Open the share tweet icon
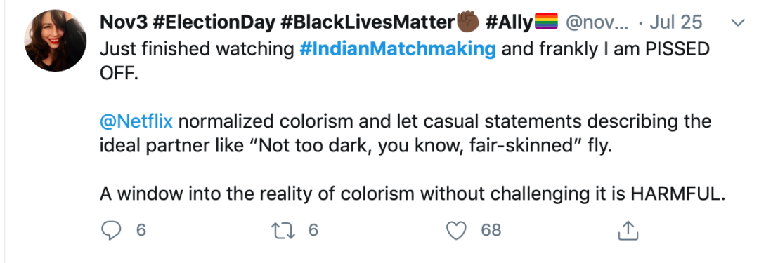The width and height of the screenshot is (759, 263). pos(629,230)
